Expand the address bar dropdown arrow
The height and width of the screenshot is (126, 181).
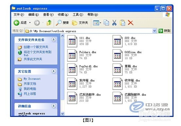coord(154,31)
